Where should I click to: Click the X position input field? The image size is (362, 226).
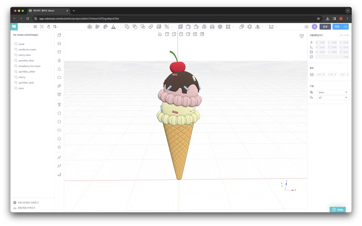[x=320, y=42]
